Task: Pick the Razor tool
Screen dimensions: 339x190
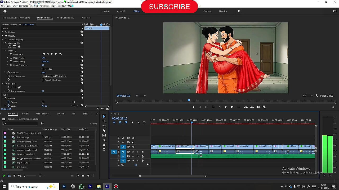Action: pyautogui.click(x=104, y=131)
